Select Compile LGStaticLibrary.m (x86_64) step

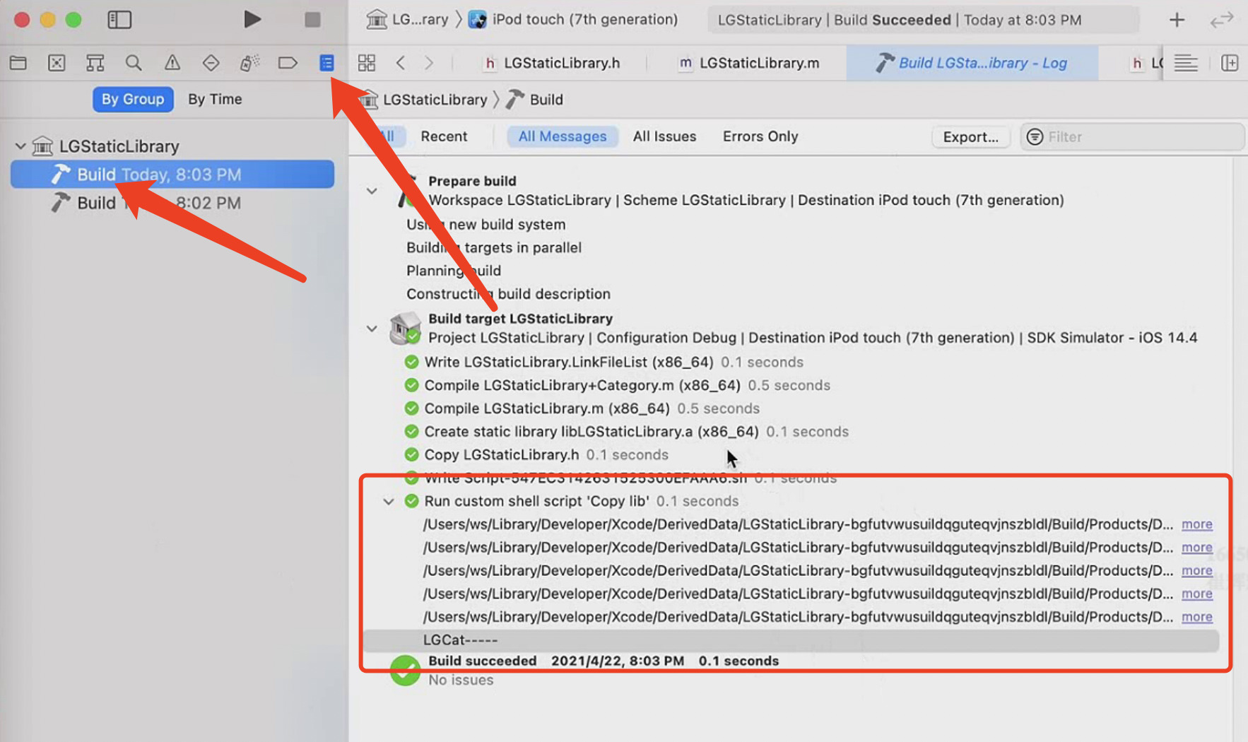click(582, 409)
